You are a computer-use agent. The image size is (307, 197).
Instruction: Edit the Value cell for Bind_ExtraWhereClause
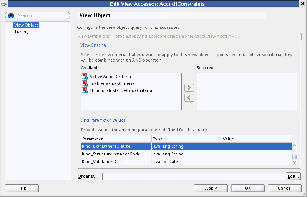257,146
